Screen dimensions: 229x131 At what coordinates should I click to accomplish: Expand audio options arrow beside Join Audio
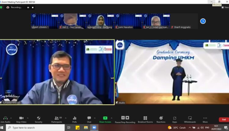(x=11, y=118)
